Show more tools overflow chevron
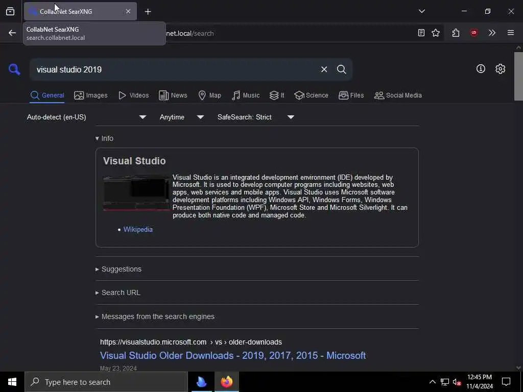Image resolution: width=523 pixels, height=392 pixels. [x=492, y=33]
